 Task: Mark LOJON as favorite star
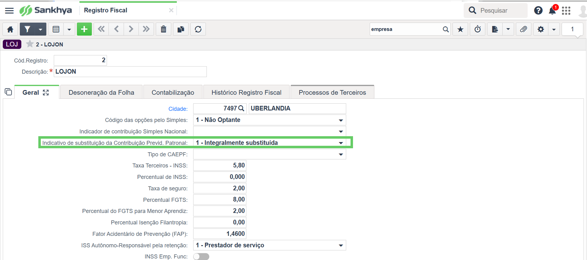pos(30,44)
